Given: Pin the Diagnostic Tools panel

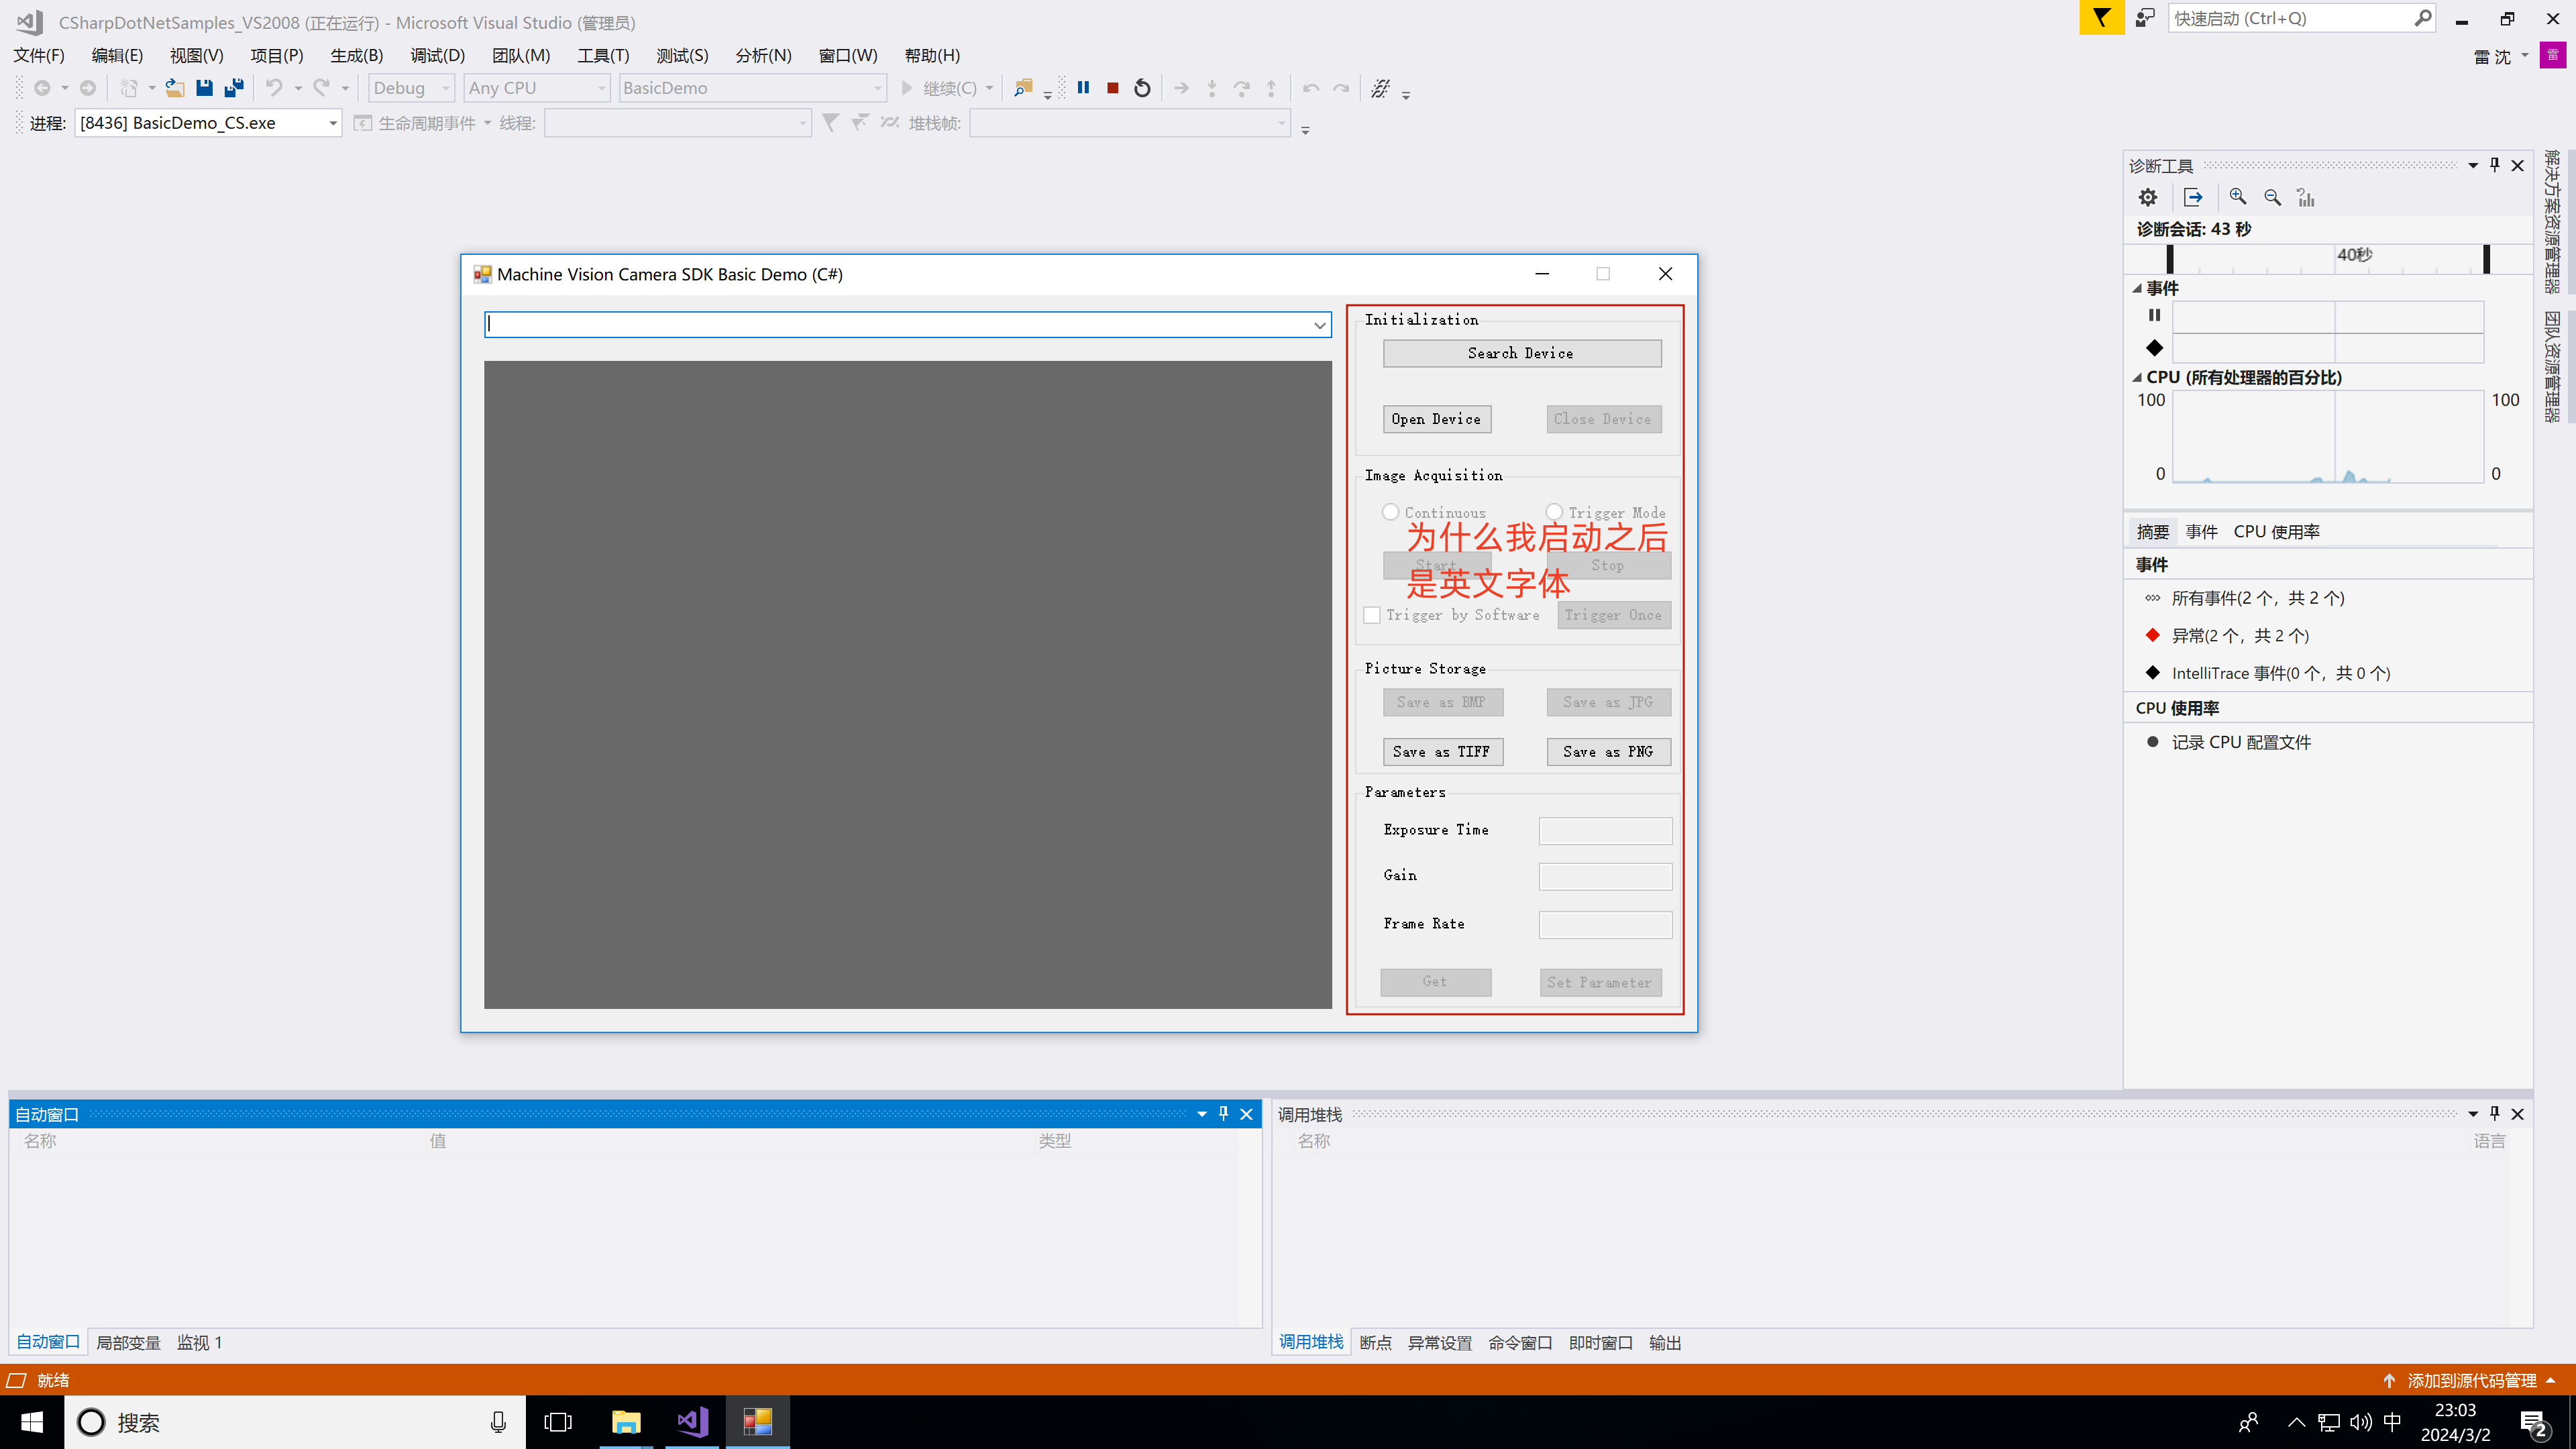Looking at the screenshot, I should tap(2495, 165).
